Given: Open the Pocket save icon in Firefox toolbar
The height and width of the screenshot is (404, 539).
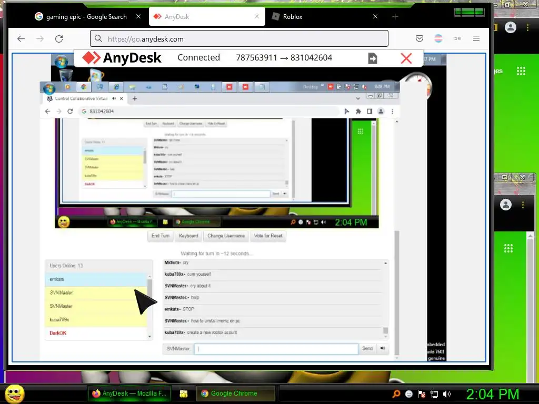Looking at the screenshot, I should (x=420, y=38).
